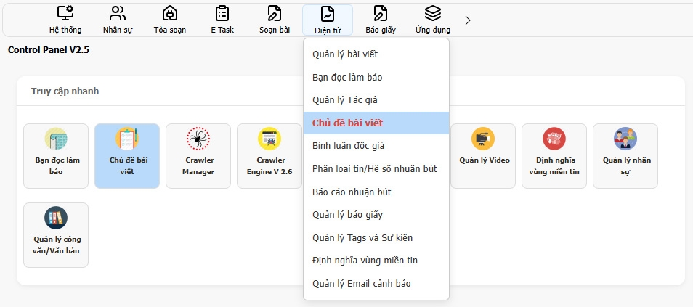Viewport: 693px width, 307px height.
Task: Select Báo cáo nhuận bút menu entry
Action: (x=376, y=192)
